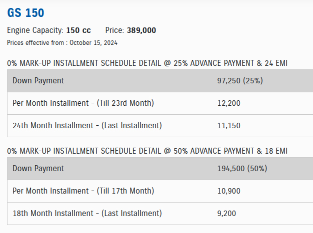This screenshot has width=313, height=233.
Task: Click the 97,250 (25%) down payment value
Action: pyautogui.click(x=240, y=81)
